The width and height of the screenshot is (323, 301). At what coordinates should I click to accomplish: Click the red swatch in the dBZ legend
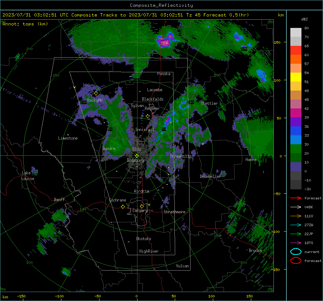(296, 50)
